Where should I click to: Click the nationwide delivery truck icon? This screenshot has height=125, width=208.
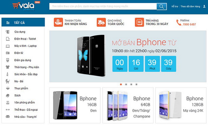101,22
